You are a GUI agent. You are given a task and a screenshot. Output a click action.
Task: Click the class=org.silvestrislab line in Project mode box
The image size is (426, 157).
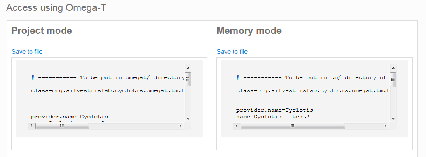click(x=108, y=91)
